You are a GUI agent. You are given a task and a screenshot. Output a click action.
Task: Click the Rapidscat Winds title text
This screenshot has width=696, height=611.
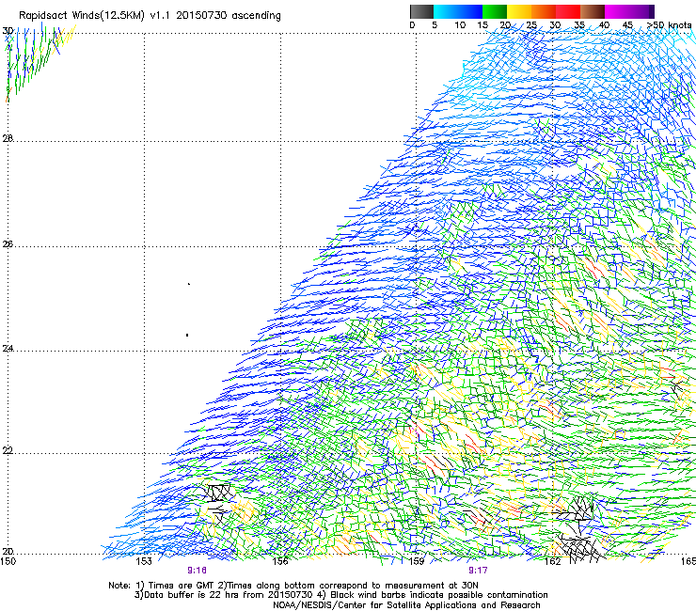pyautogui.click(x=150, y=16)
